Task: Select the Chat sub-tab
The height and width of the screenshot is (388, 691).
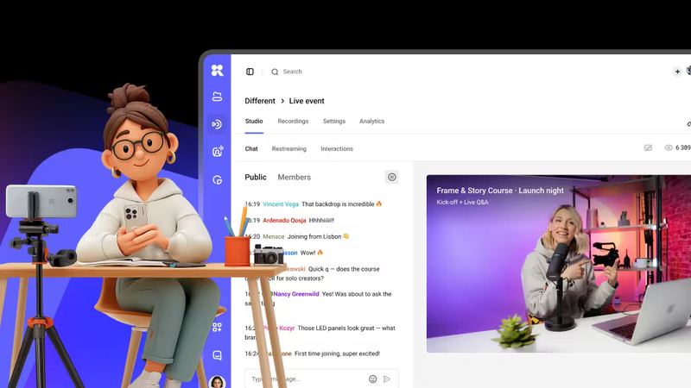Action: 251,148
